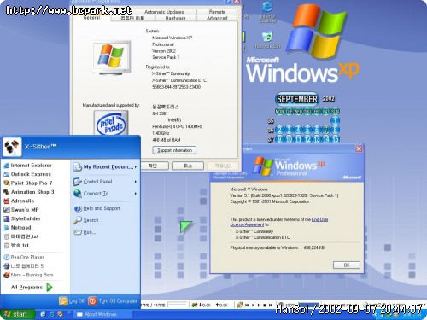Image resolution: width=427 pixels, height=320 pixels.
Task: Launch RealOne Player from the Start menu
Action: click(x=24, y=257)
